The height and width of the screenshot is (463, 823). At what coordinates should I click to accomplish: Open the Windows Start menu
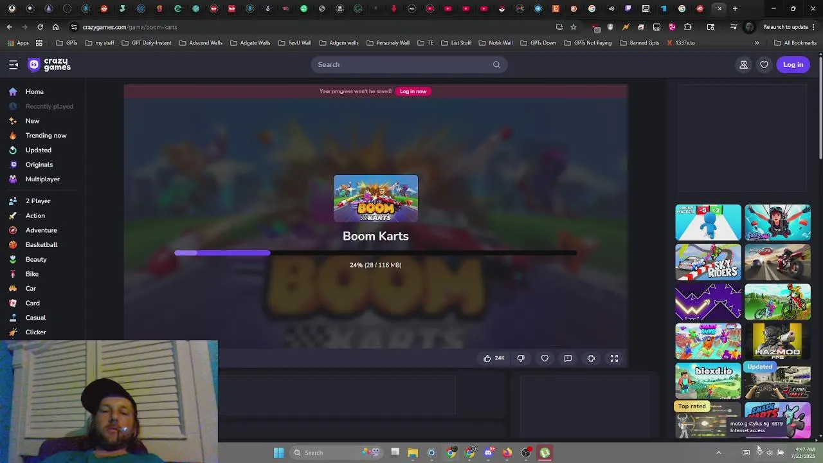pyautogui.click(x=278, y=453)
